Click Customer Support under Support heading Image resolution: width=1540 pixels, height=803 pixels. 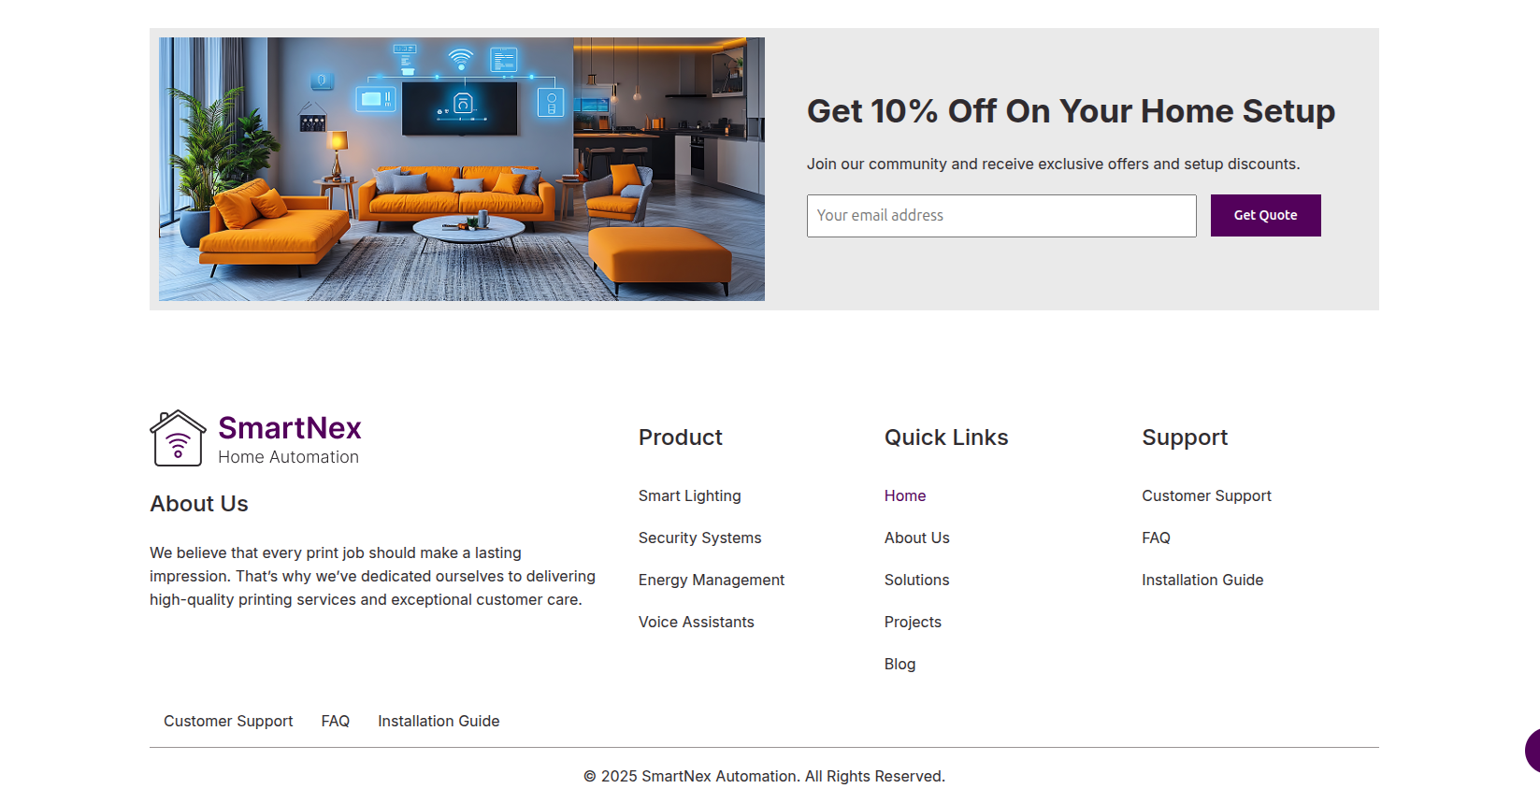coord(1206,496)
